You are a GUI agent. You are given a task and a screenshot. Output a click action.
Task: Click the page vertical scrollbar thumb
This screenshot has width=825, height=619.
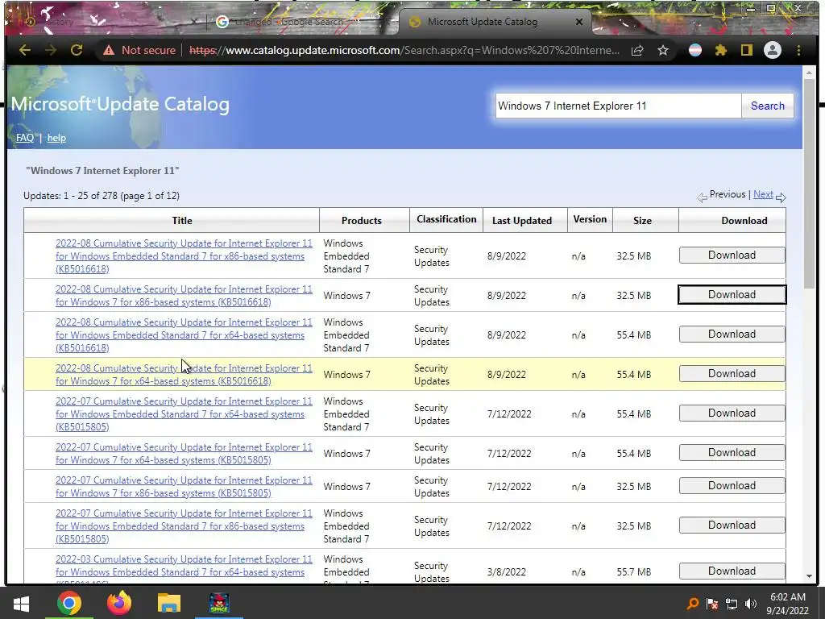point(809,183)
